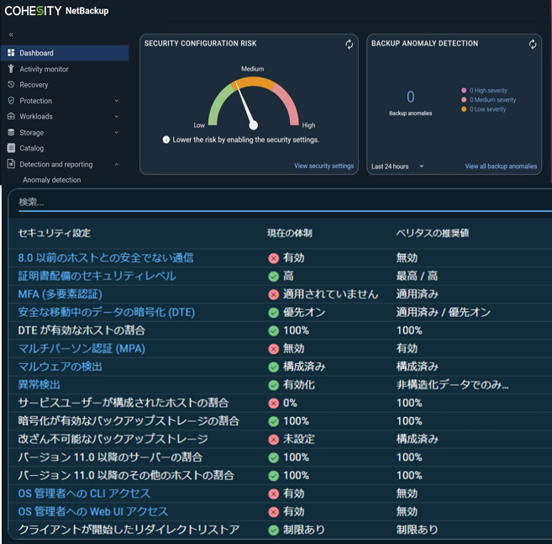This screenshot has width=552, height=544.
Task: Open 安全な移動中のデータの暗号化 (DTE) link
Action: 107,312
